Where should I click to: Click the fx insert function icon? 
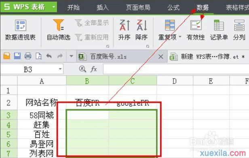(x=93, y=69)
